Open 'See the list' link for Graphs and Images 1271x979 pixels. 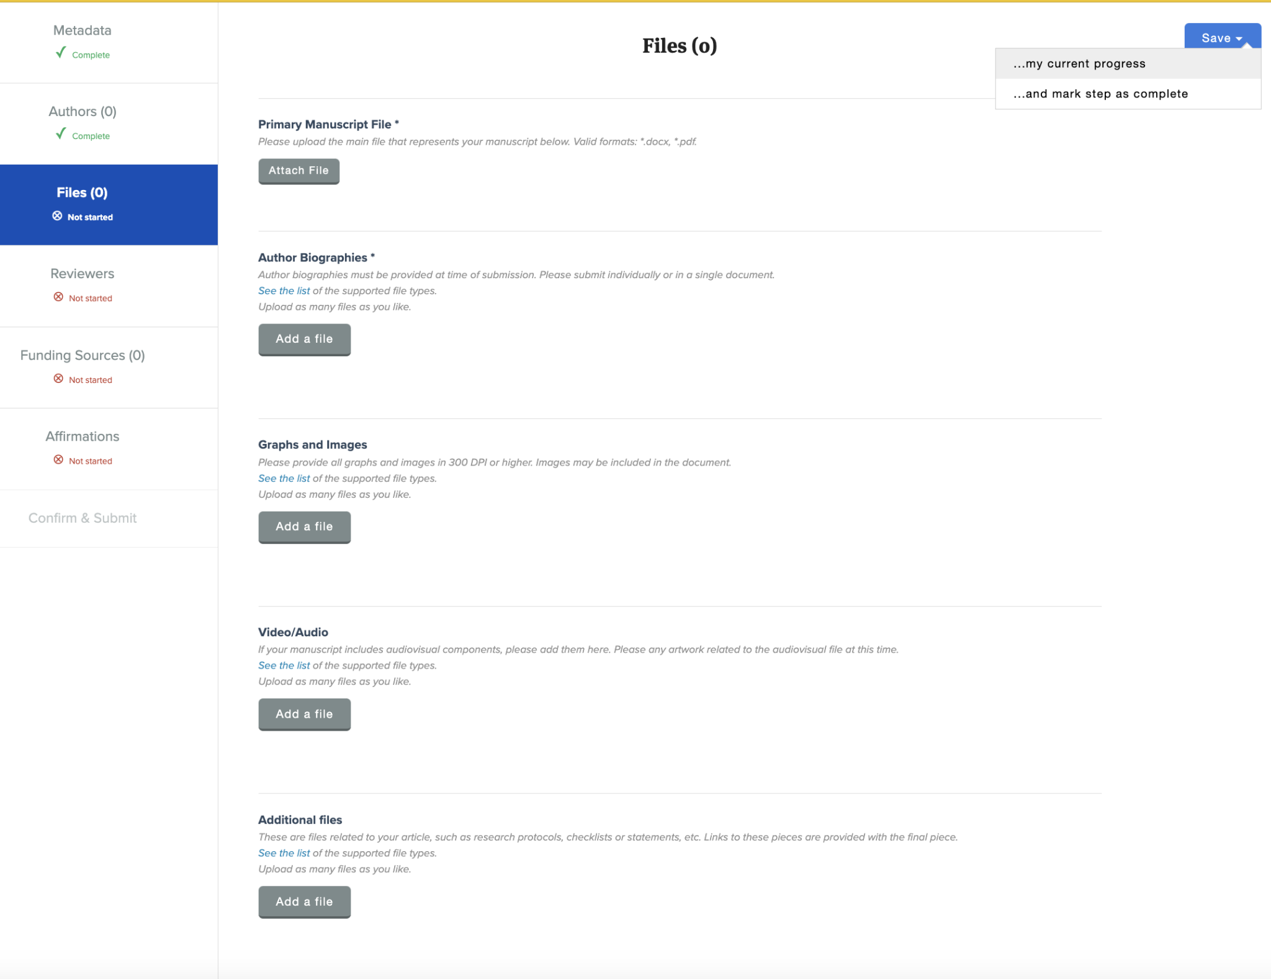284,478
